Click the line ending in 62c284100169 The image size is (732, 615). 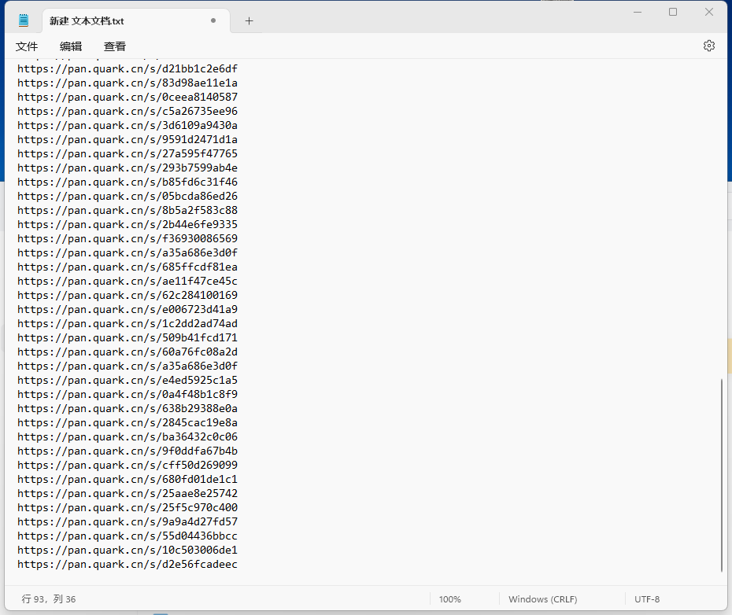point(128,296)
